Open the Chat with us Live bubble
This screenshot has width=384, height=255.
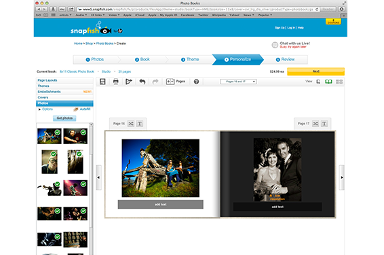275,45
